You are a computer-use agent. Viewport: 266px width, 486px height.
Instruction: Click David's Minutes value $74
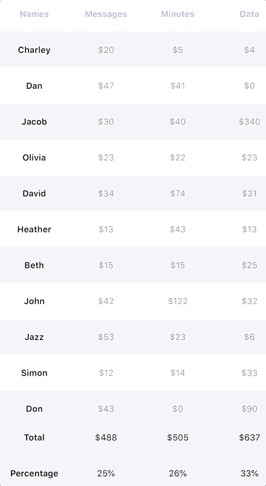click(177, 194)
